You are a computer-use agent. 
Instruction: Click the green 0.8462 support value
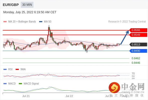136,58
